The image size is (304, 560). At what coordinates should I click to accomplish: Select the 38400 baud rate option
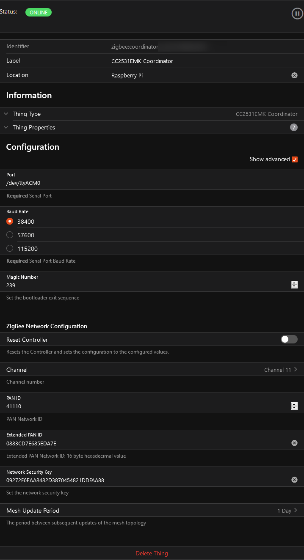click(x=10, y=221)
